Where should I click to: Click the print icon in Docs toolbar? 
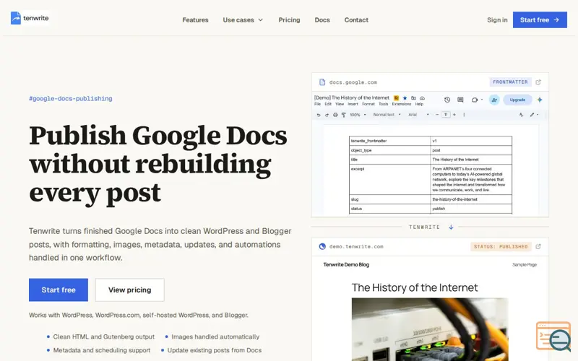click(335, 115)
